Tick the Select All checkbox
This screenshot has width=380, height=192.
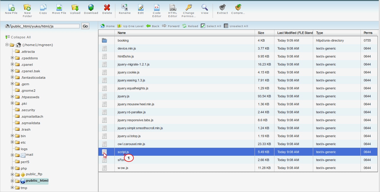(203, 26)
